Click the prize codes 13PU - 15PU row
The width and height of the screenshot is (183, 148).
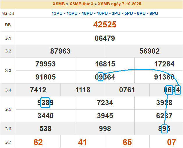(105, 13)
